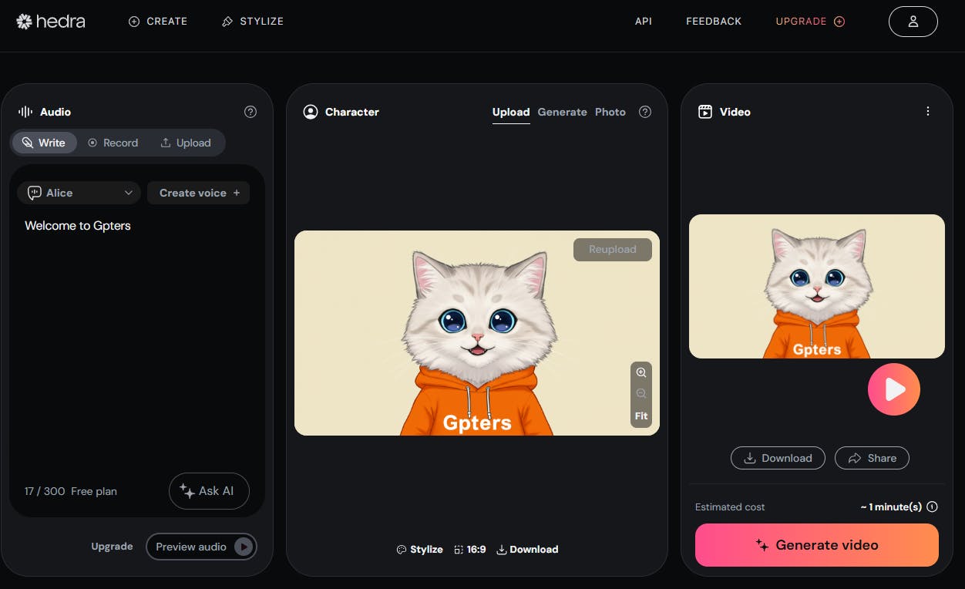The height and width of the screenshot is (589, 965).
Task: Click the Welcome to Gpters text field
Action: (137, 339)
